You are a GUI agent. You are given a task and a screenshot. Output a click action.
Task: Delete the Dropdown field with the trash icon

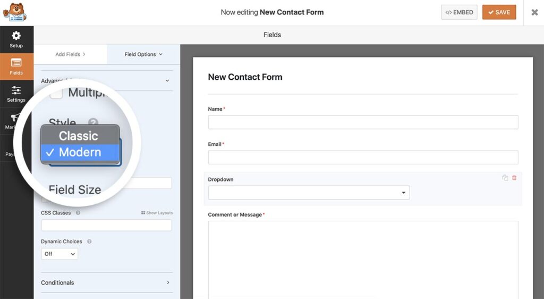point(514,178)
